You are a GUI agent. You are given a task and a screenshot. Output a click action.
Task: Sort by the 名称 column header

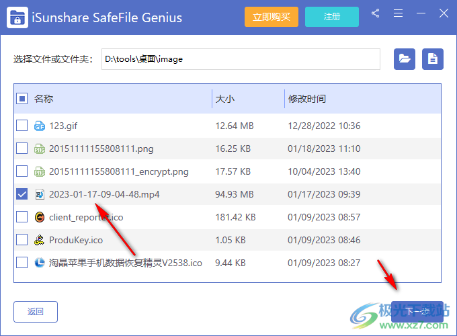coord(44,99)
